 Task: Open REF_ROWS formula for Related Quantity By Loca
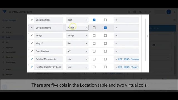coord(126,67)
